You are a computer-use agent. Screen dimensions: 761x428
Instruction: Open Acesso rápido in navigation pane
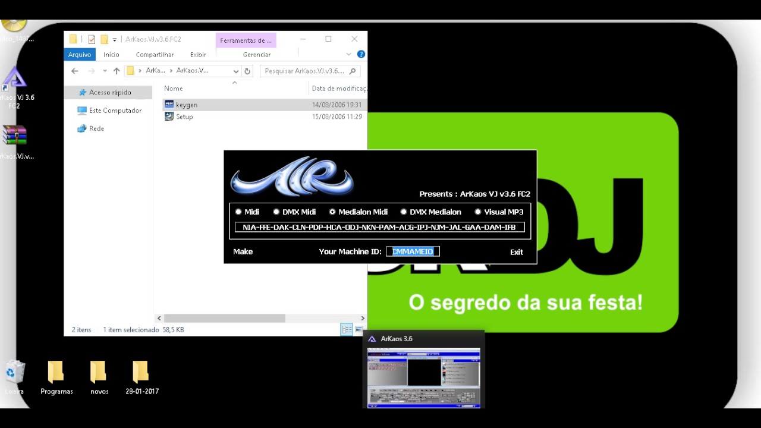point(109,93)
